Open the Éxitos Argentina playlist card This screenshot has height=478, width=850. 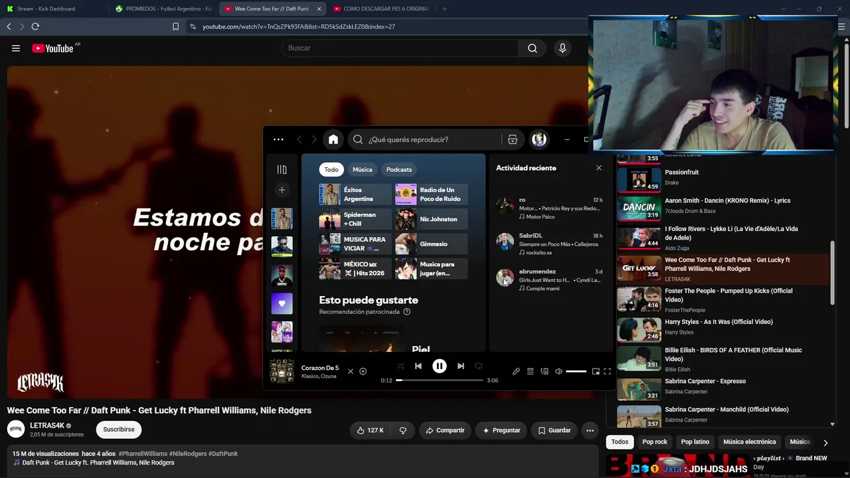click(355, 195)
